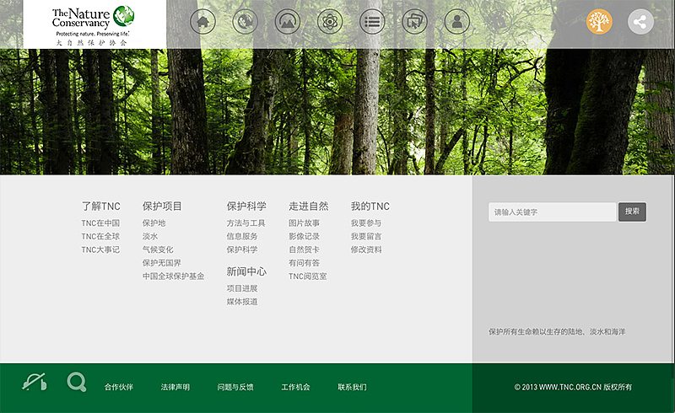Open the TNC阅览室 link
Screen dimensions: 675x413
tap(308, 276)
